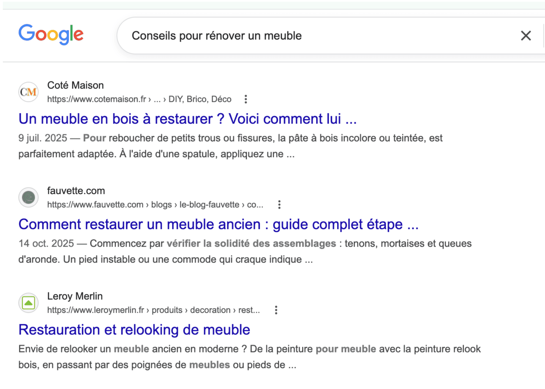Click the Coté Maison site name
Screen dimensions: 545x389
[75, 85]
